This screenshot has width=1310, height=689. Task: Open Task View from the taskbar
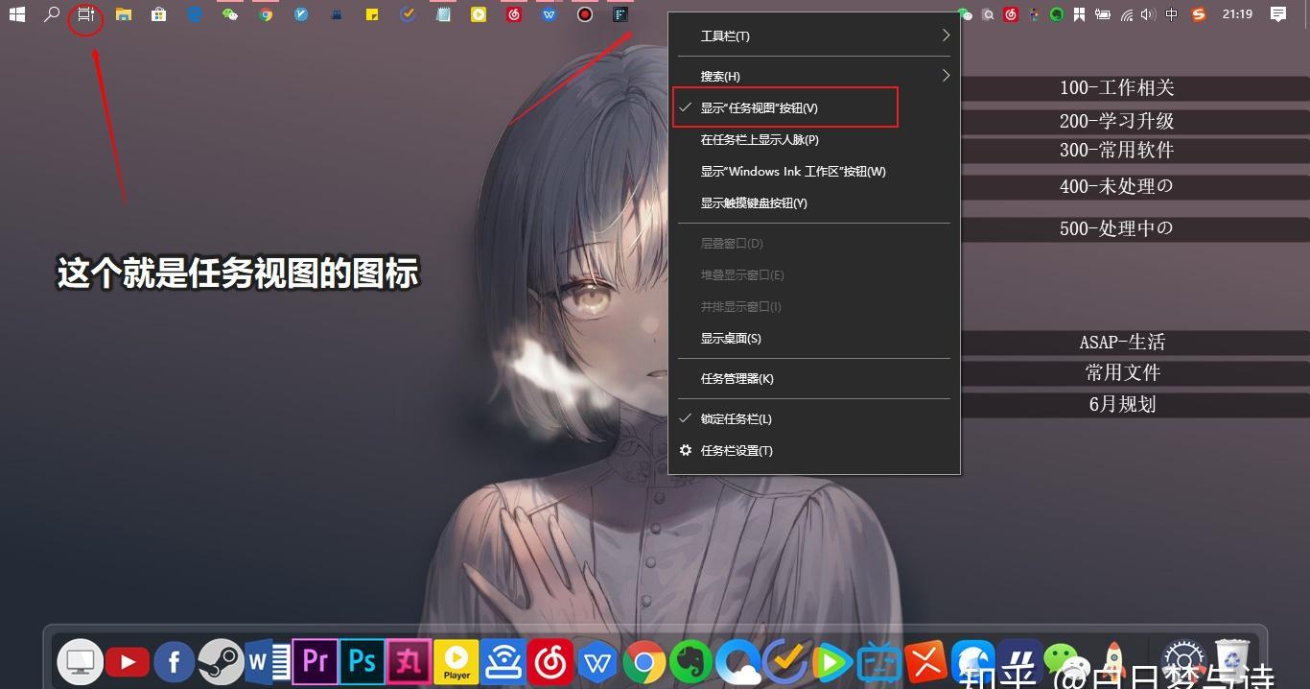pyautogui.click(x=86, y=14)
